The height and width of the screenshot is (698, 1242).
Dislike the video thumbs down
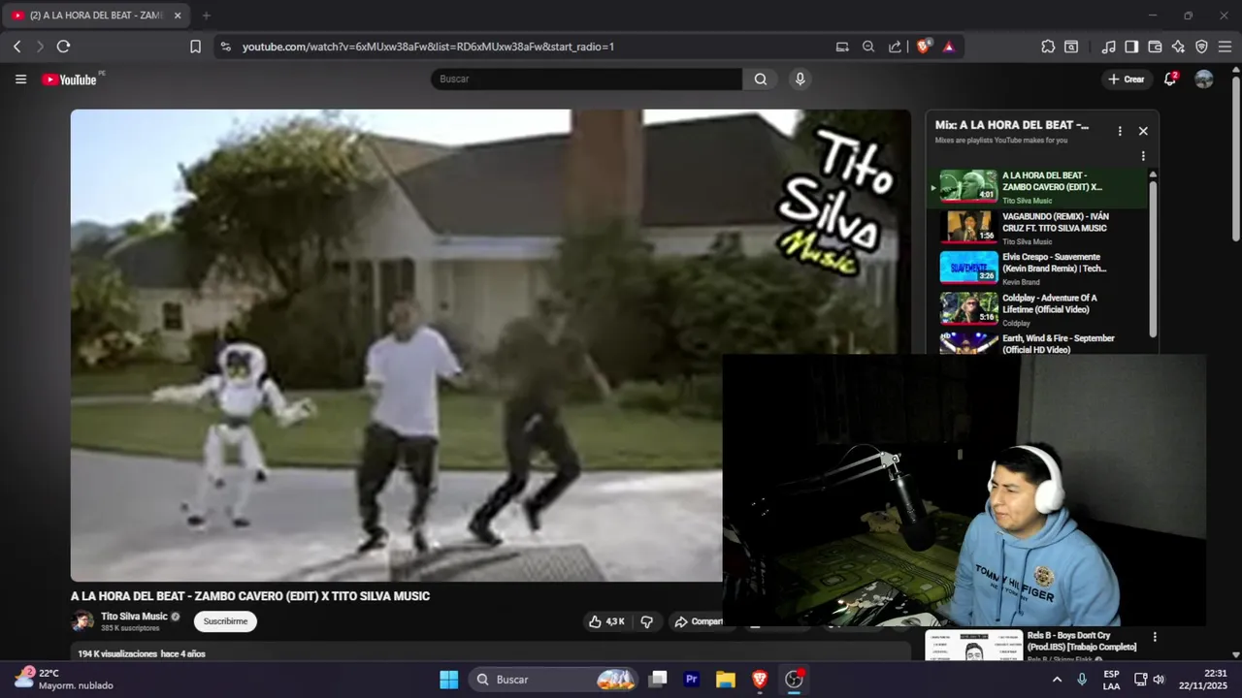(x=647, y=621)
